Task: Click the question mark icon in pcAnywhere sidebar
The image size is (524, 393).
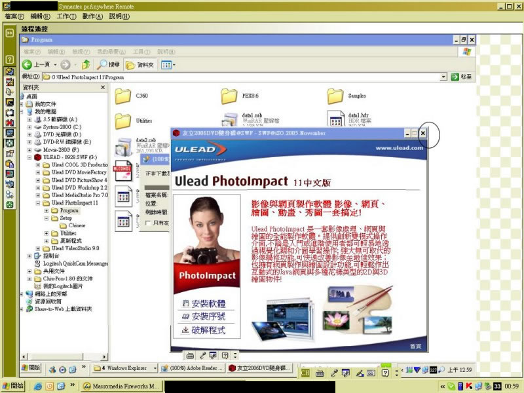Action: [10, 60]
